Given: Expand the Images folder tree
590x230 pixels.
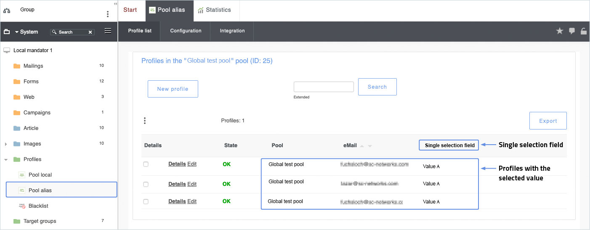Looking at the screenshot, I should tap(6, 144).
